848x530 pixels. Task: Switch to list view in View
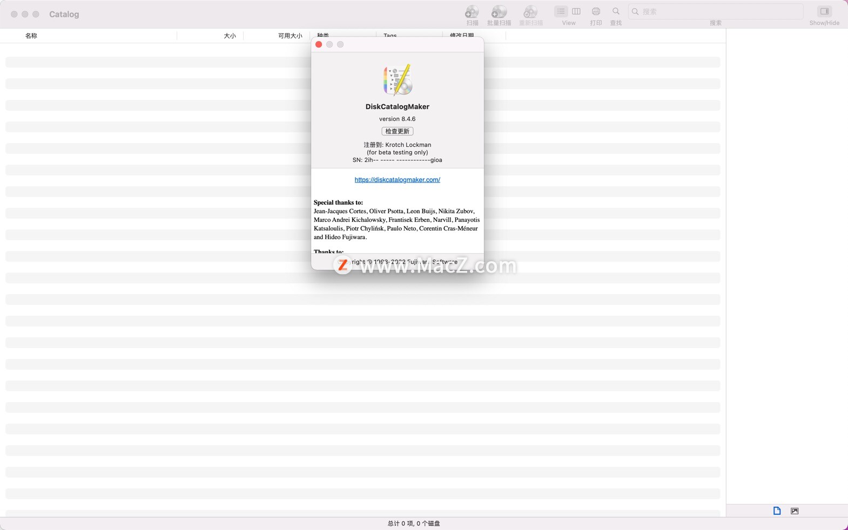point(561,11)
